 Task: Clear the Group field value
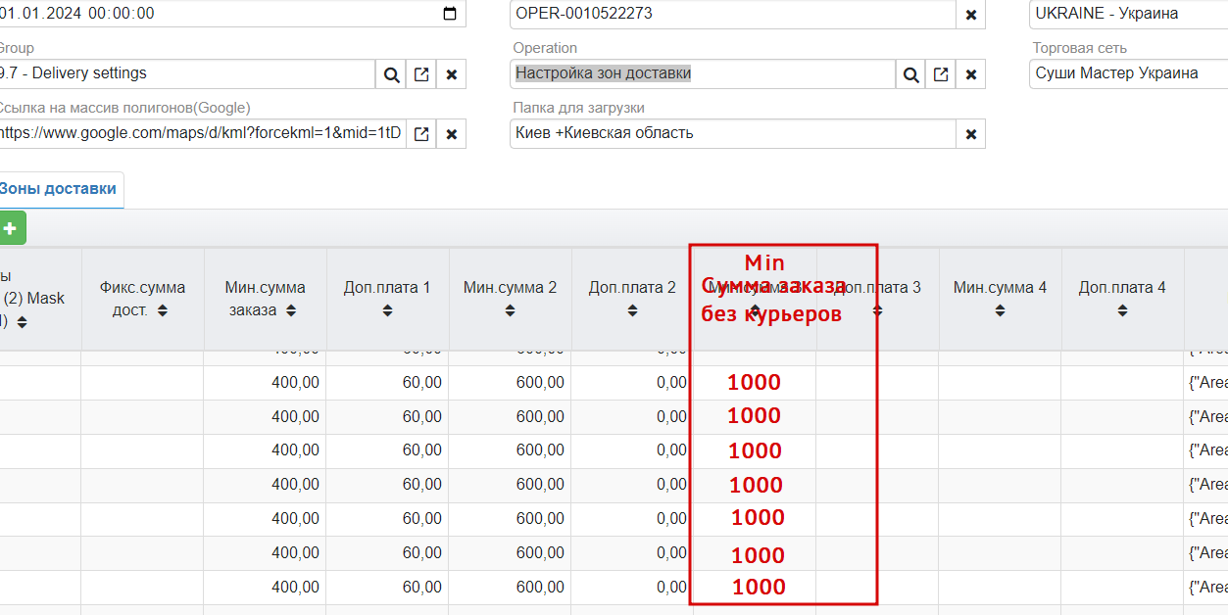point(452,74)
